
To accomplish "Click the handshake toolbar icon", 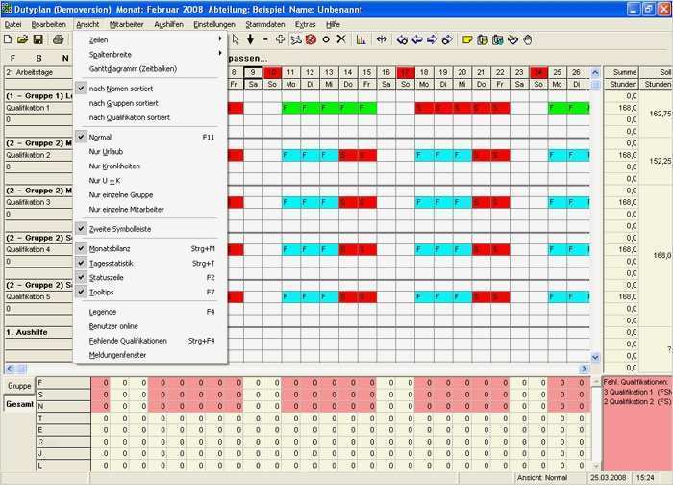I will coord(512,40).
